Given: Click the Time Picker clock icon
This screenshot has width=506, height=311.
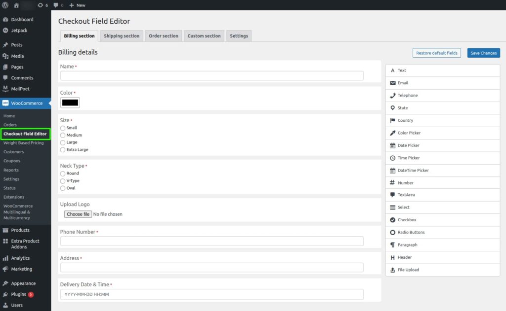Looking at the screenshot, I should click(392, 158).
